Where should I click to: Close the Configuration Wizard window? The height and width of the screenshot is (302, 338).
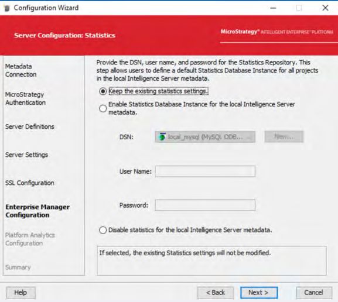[x=325, y=8]
